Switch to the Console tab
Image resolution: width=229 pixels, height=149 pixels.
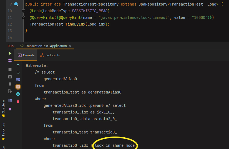[26, 55]
